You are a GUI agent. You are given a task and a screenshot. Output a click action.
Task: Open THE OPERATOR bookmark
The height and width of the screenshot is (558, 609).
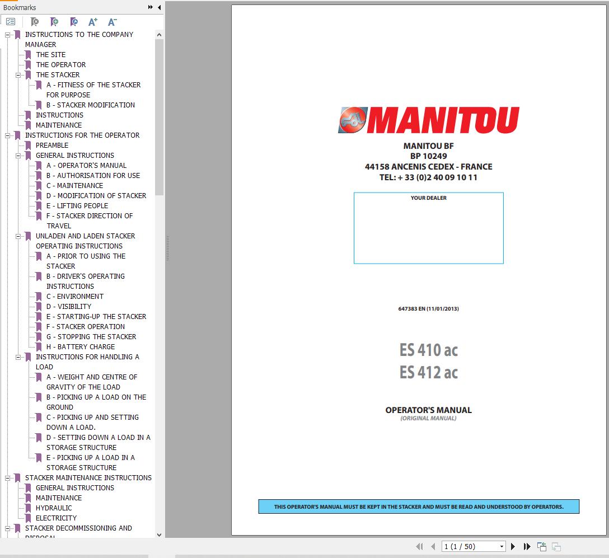(60, 65)
